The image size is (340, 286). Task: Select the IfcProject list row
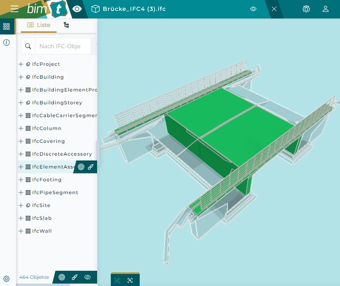(x=57, y=64)
